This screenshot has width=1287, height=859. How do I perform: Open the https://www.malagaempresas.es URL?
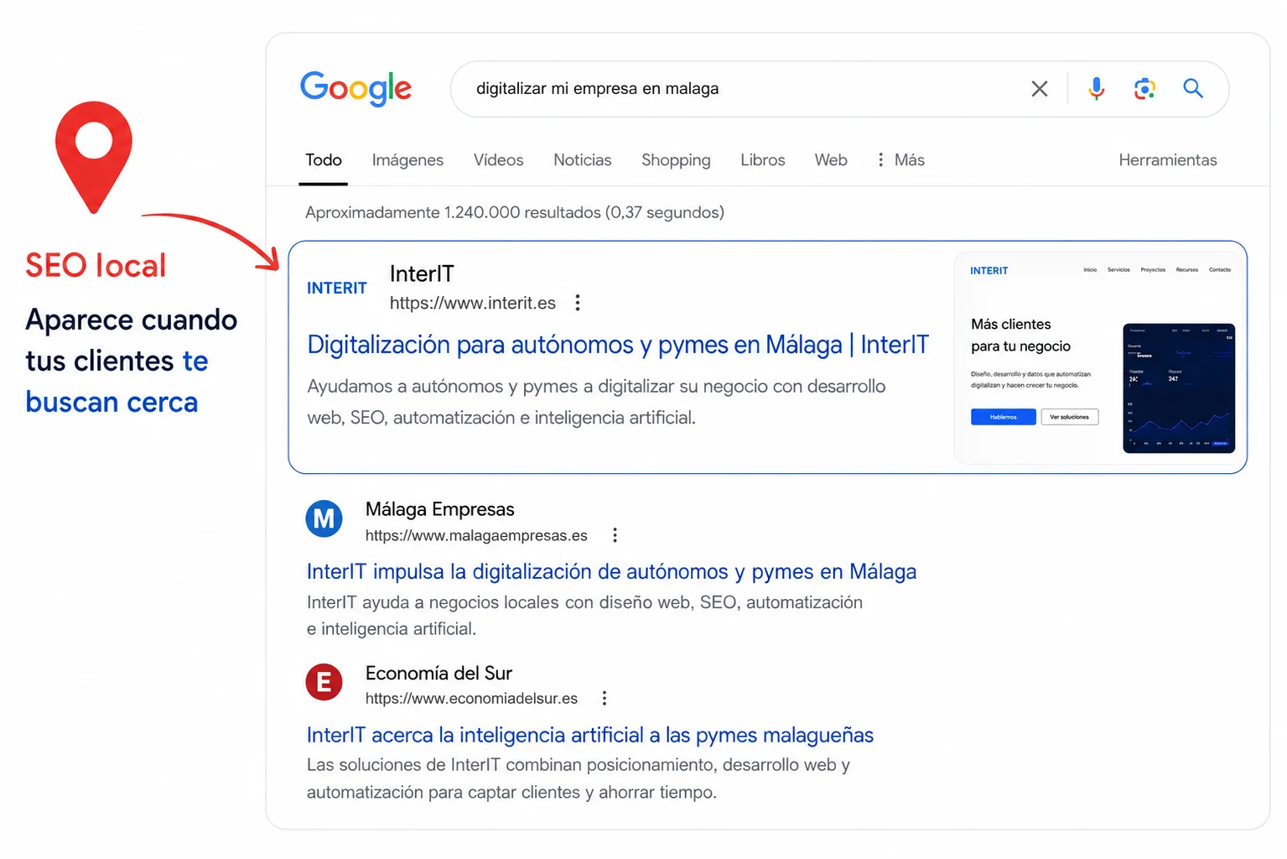click(x=476, y=535)
